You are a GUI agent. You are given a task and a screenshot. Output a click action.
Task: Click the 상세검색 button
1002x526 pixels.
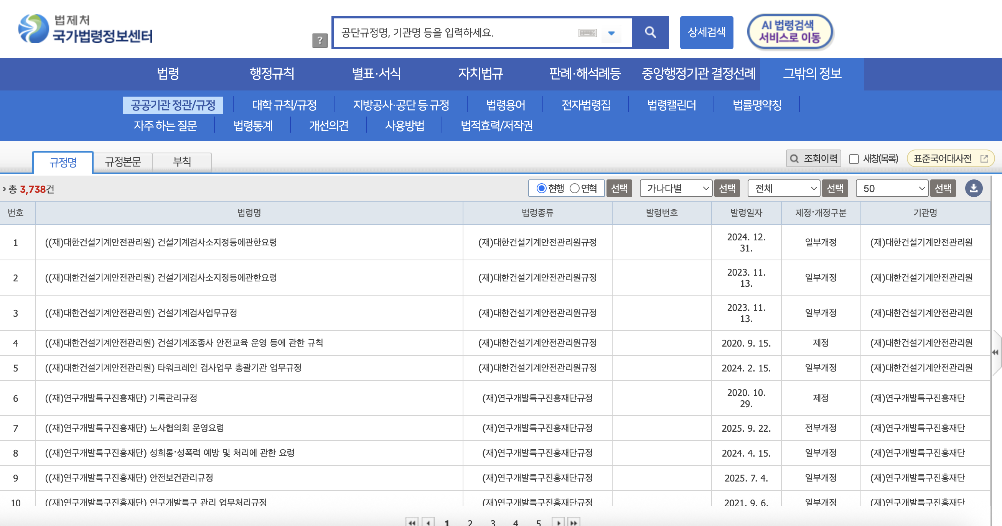pos(706,32)
